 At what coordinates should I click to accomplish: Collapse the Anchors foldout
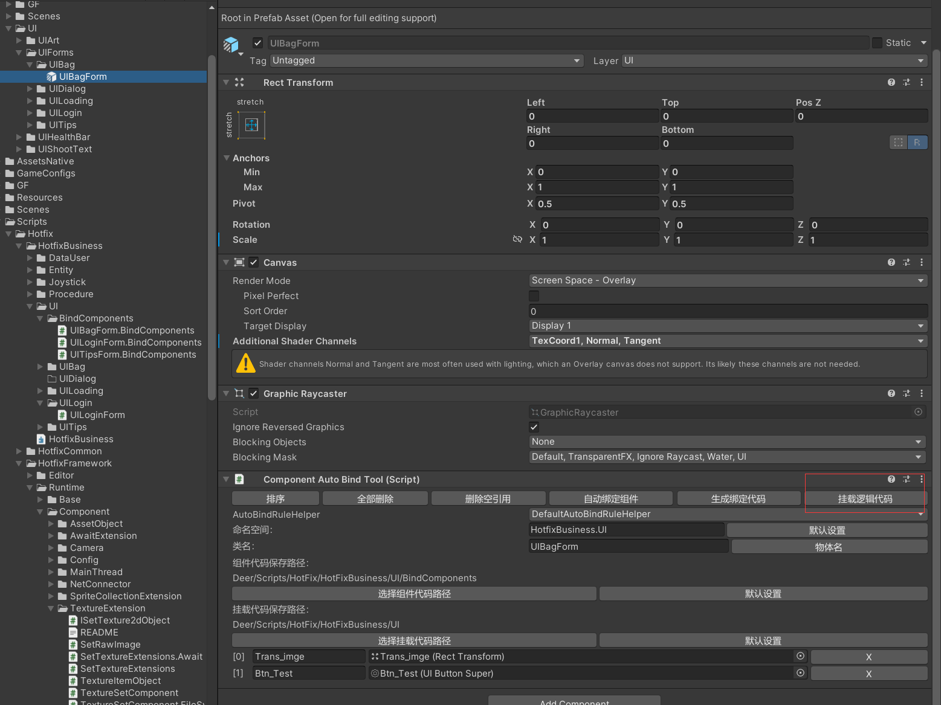(x=227, y=158)
